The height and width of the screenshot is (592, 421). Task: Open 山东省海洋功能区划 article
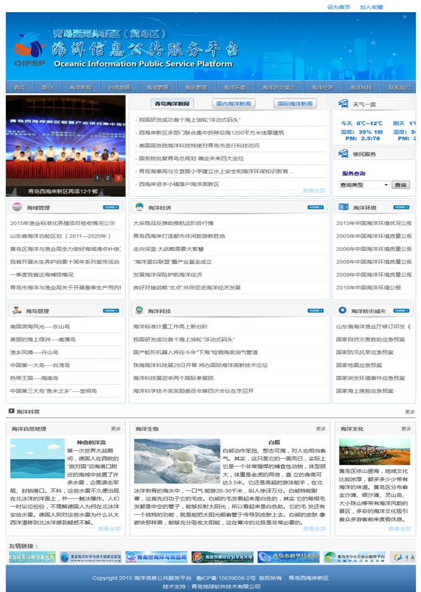[x=61, y=236]
